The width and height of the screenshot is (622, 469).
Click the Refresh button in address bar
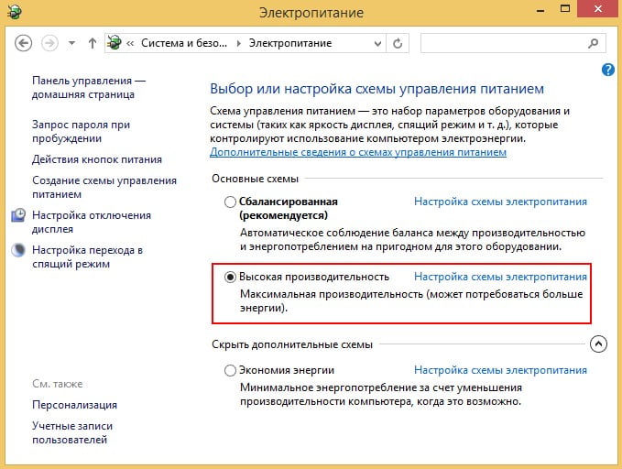pyautogui.click(x=397, y=43)
